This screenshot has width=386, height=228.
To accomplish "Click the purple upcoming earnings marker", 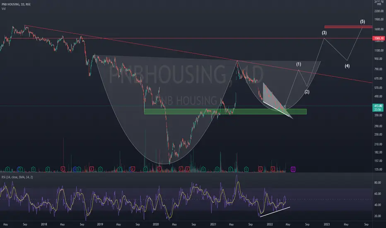I will tap(293, 169).
